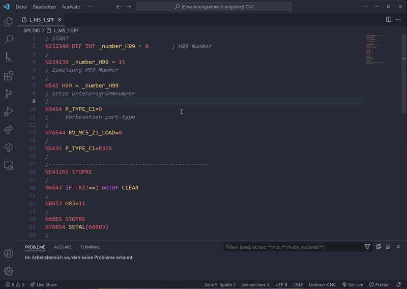Open the Auswahl menu

pos(71,7)
